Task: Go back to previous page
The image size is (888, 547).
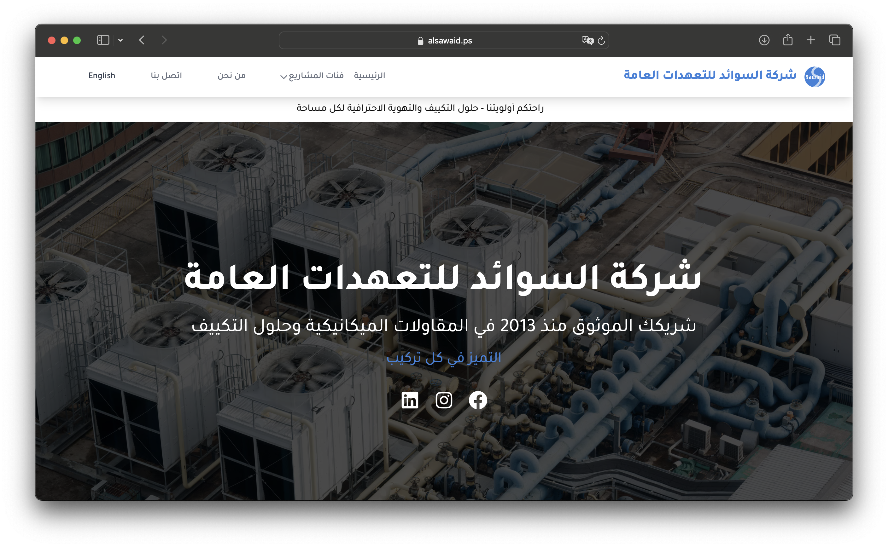Action: click(x=142, y=40)
